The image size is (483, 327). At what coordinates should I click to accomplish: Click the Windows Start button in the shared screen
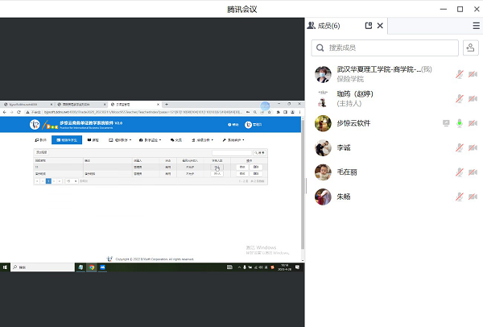[5, 266]
